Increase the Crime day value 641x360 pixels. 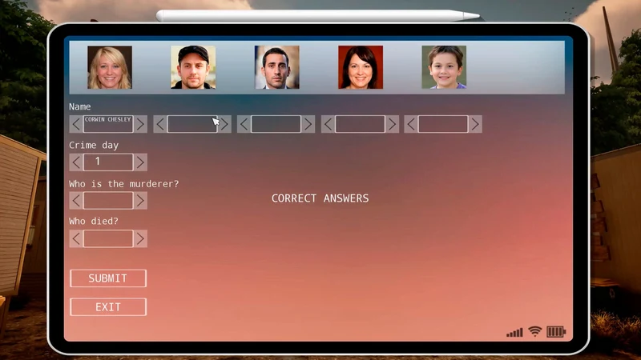[140, 162]
